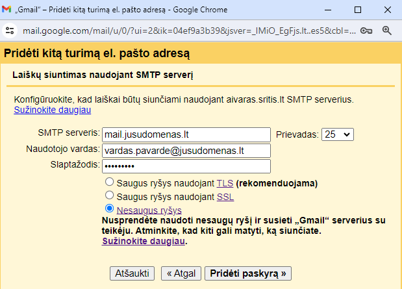Click the password key icon in address bar
This screenshot has height=289, width=402.
click(x=366, y=31)
